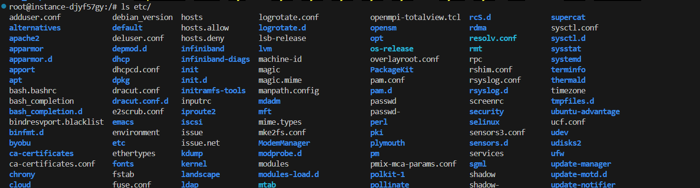Click the machine-id file name
The image size is (700, 188).
[280, 59]
